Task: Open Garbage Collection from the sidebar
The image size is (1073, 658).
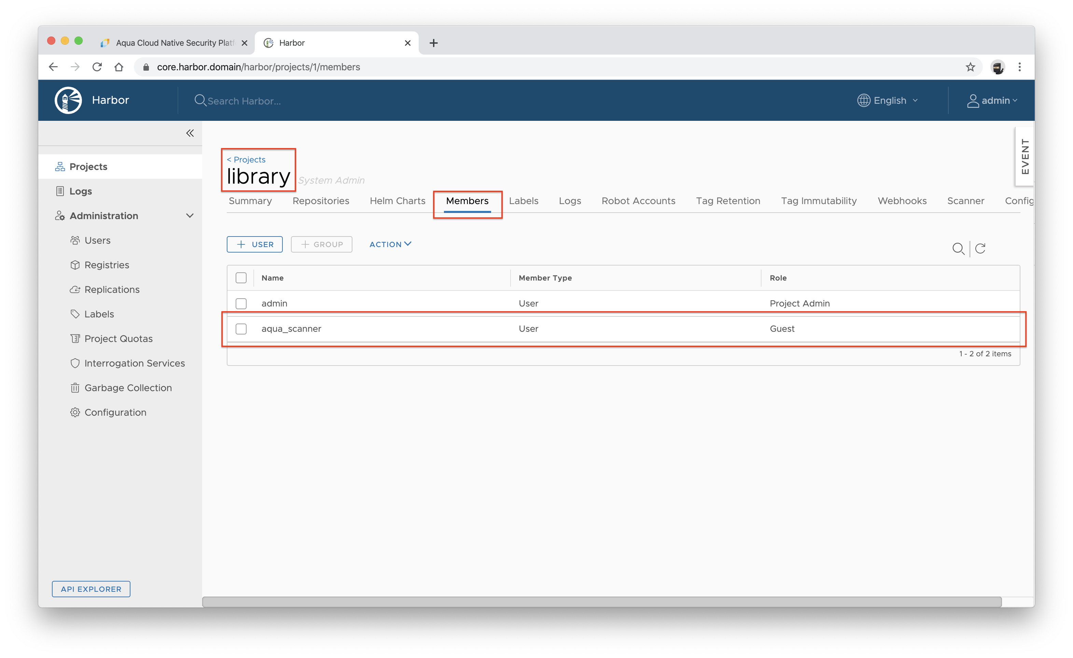Action: [x=128, y=388]
